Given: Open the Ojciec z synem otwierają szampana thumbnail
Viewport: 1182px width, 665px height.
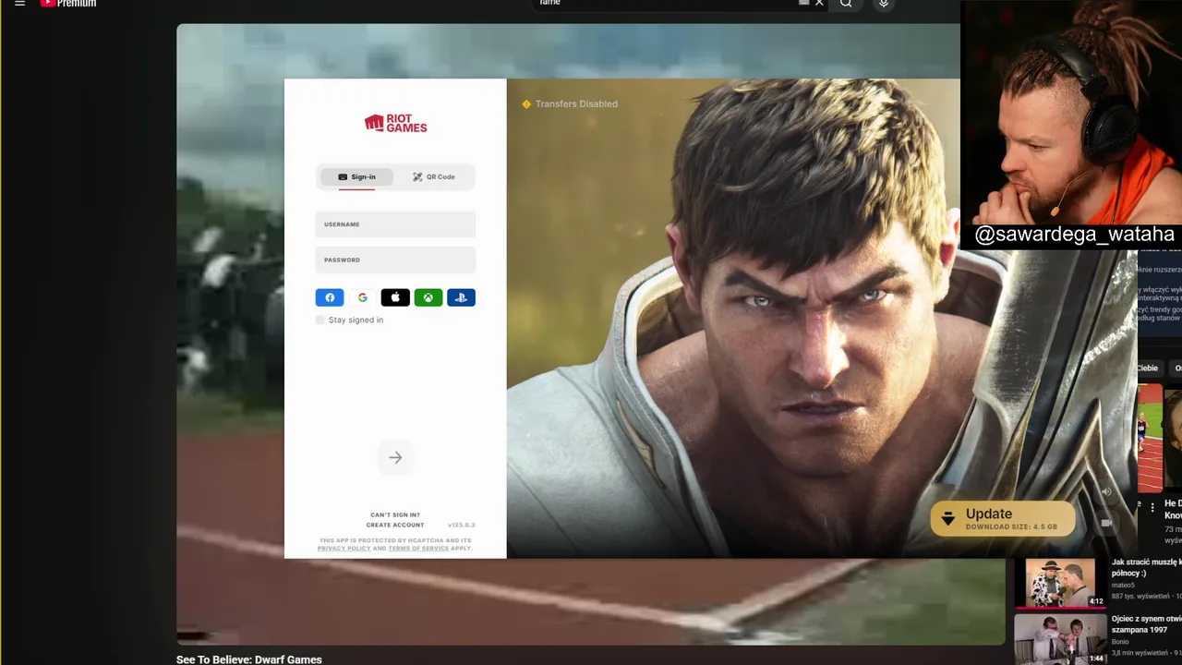Looking at the screenshot, I should coord(1061,638).
